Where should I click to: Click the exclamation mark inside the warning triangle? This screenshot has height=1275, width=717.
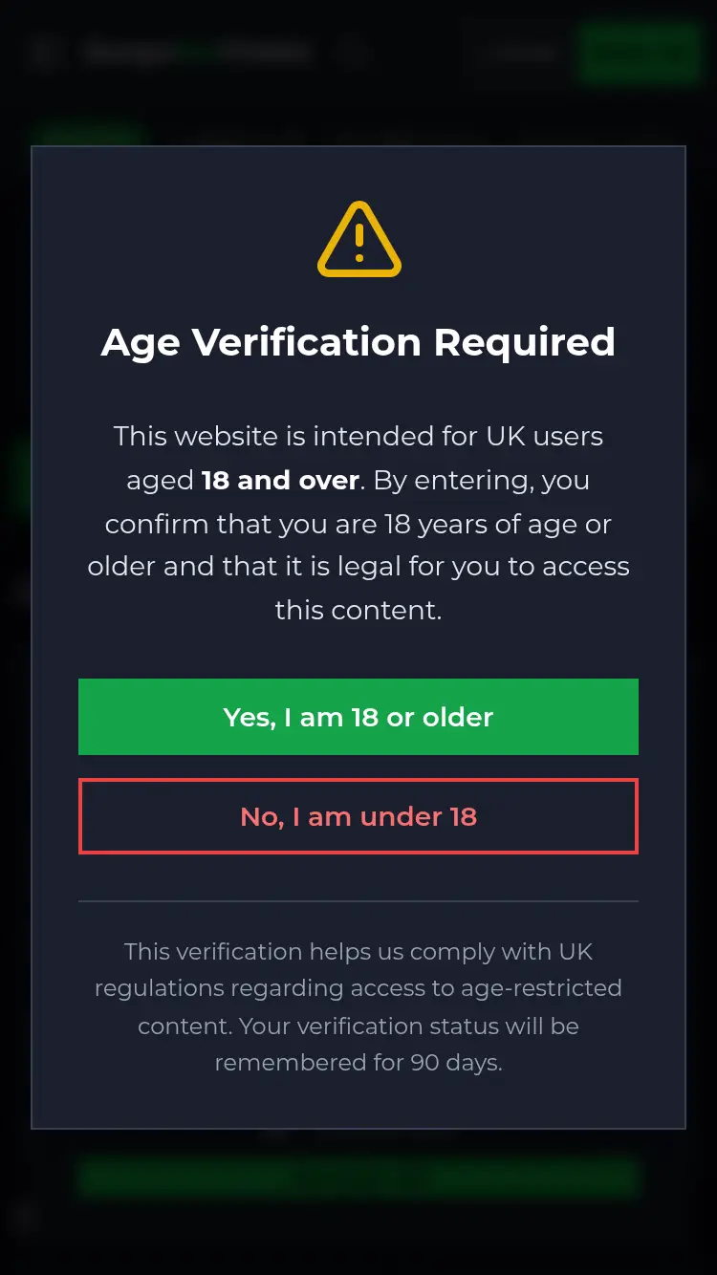(x=358, y=243)
